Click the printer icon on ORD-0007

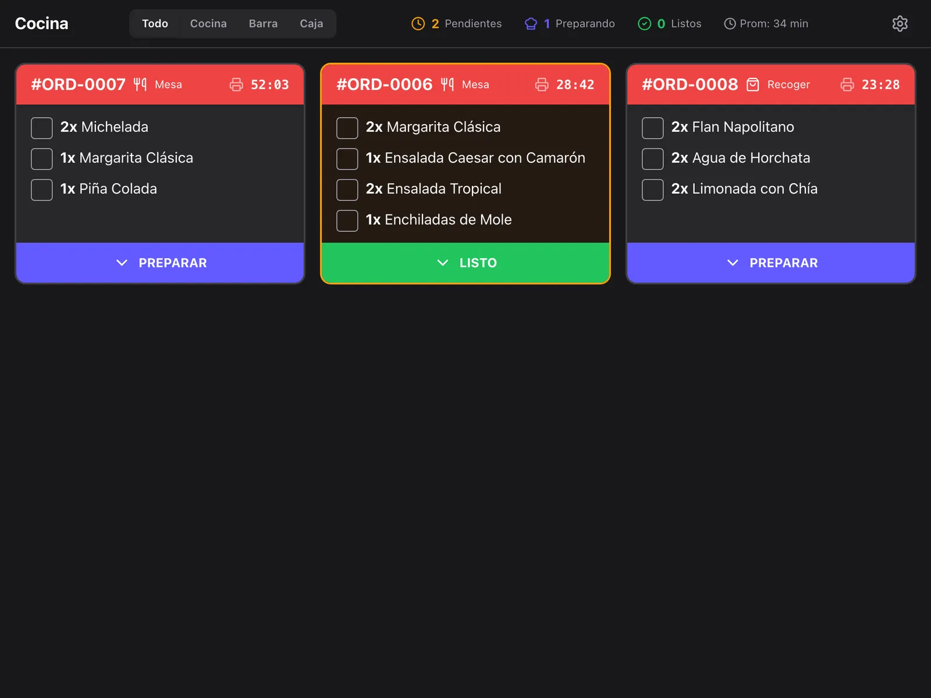(x=236, y=84)
